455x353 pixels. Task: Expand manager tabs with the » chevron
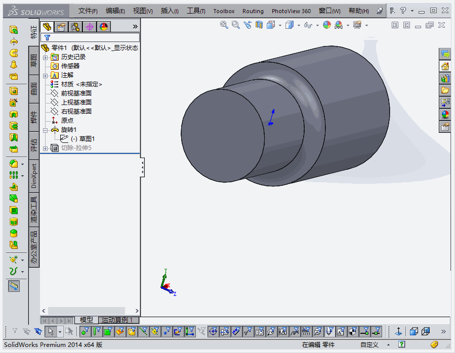(135, 27)
